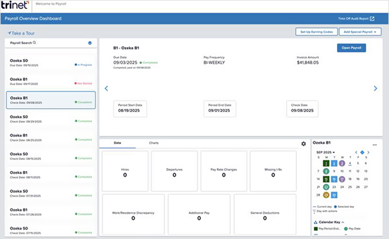
Task: Click the Departures metric card
Action: 174,171
